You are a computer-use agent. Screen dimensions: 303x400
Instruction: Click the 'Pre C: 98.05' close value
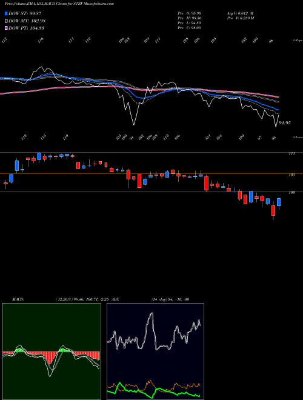tap(190, 28)
